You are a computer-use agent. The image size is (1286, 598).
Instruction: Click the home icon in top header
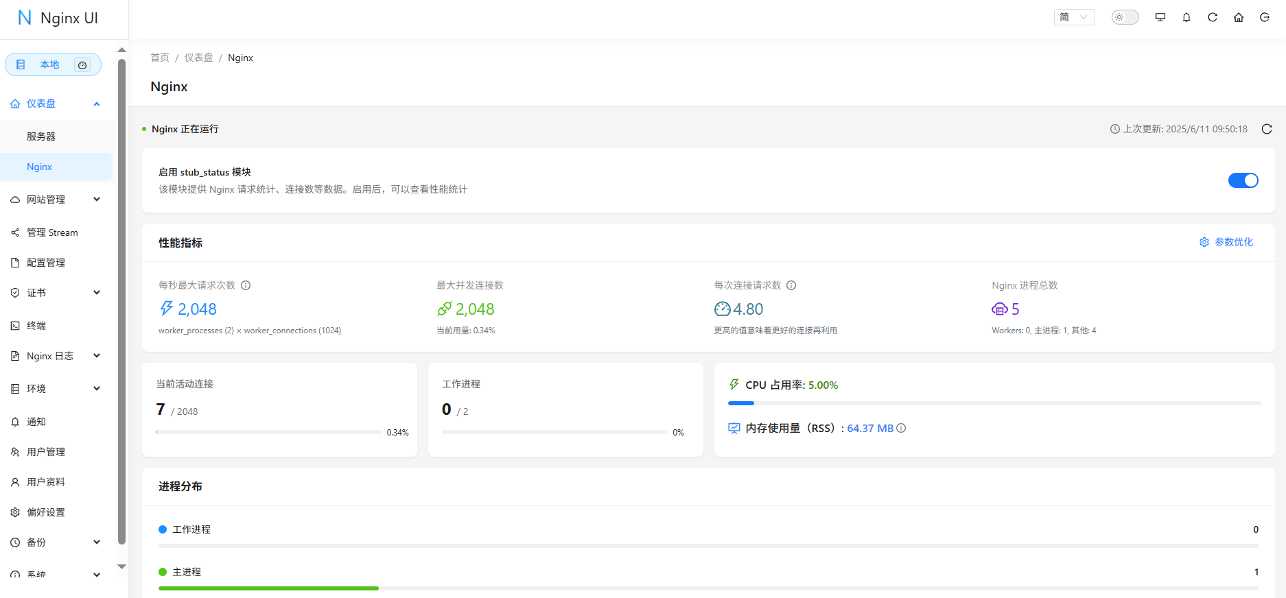tap(1239, 17)
